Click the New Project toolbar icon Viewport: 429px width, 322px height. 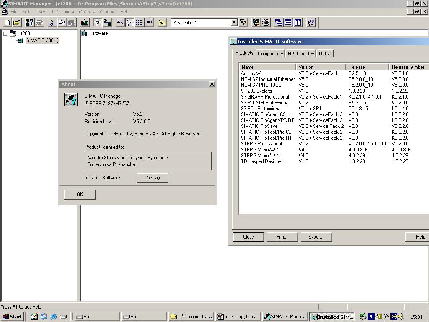(x=8, y=23)
